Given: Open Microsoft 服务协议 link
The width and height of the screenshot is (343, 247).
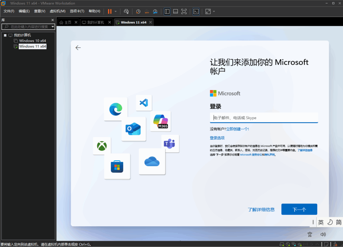Looking at the screenshot, I should [x=251, y=155].
